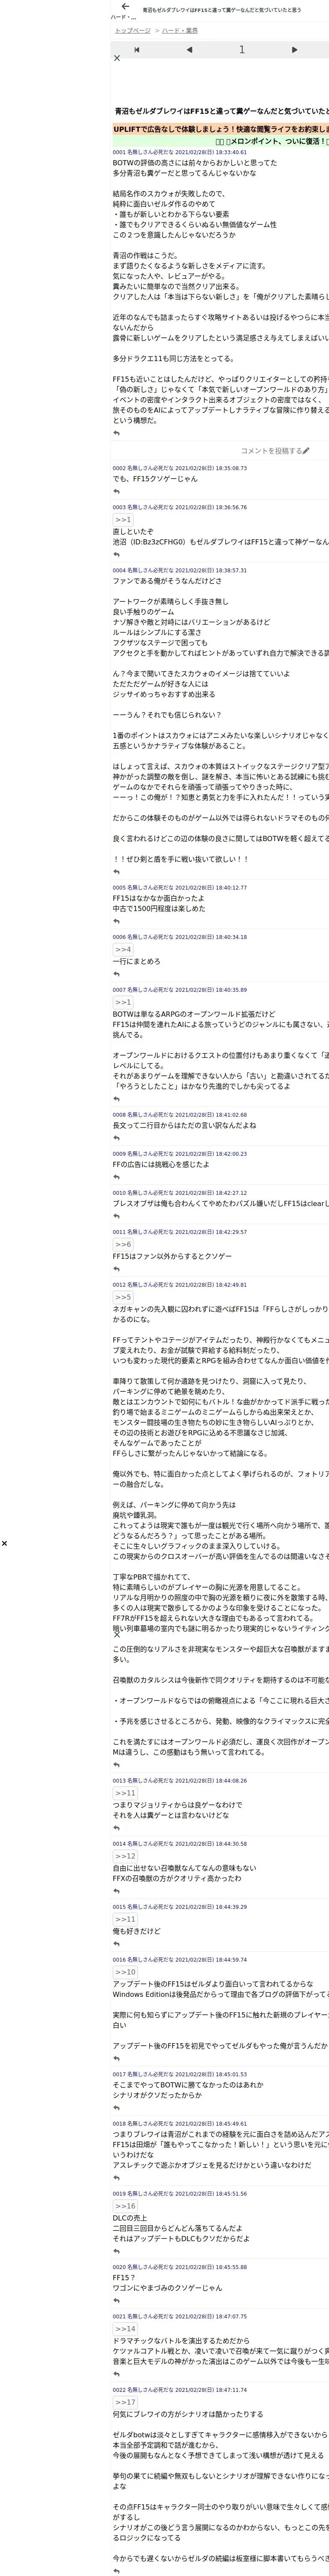Follow the >>4 anchor in post 0006

pyautogui.click(x=123, y=950)
